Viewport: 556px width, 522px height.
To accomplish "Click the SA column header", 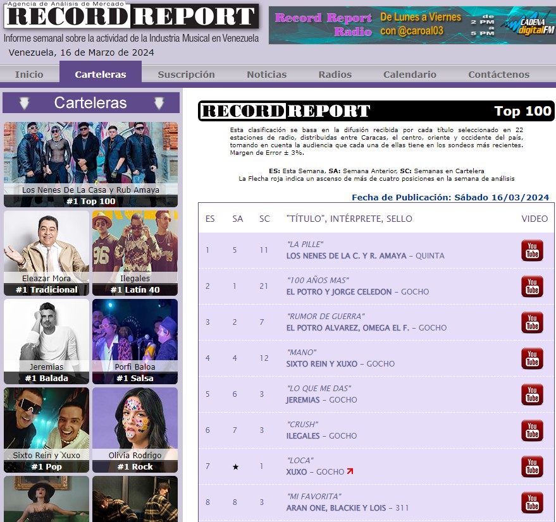I will [238, 219].
